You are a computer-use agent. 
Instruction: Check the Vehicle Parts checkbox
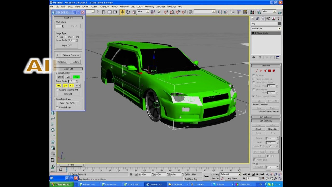click(57, 108)
